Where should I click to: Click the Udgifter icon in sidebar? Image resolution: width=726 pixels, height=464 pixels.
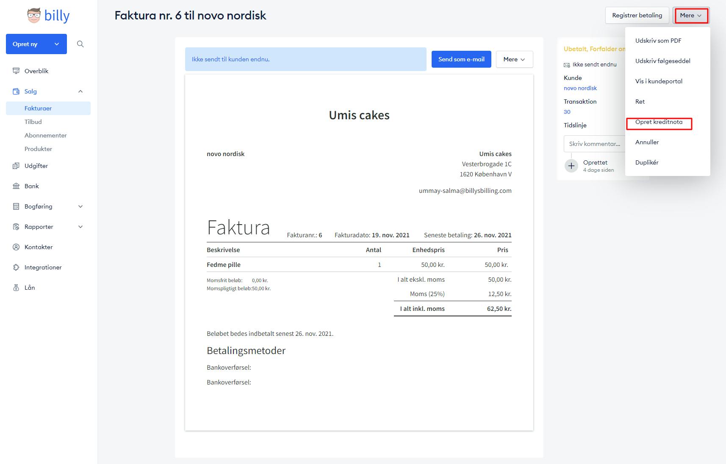click(16, 166)
